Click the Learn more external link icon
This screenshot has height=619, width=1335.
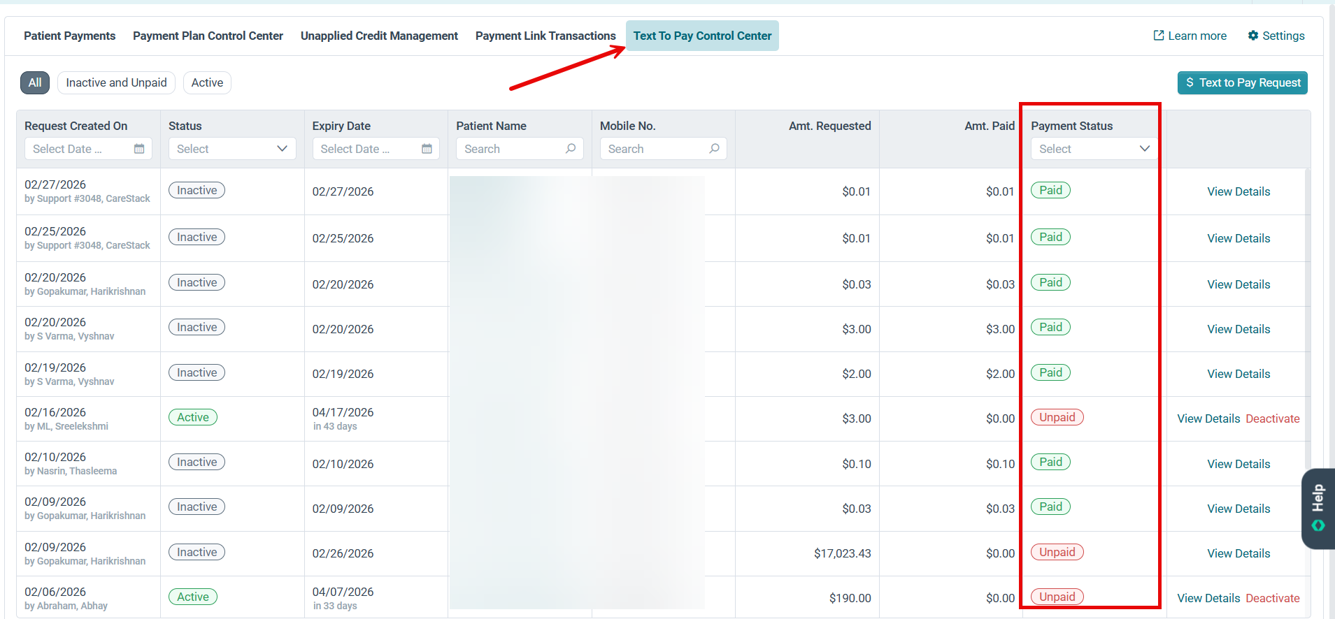1159,36
